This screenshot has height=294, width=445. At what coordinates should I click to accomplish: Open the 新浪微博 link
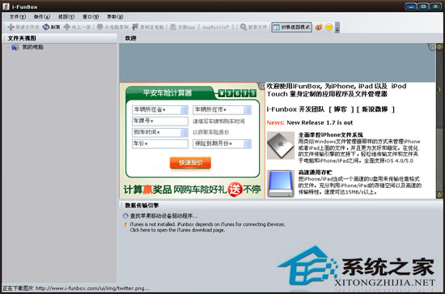(375, 109)
